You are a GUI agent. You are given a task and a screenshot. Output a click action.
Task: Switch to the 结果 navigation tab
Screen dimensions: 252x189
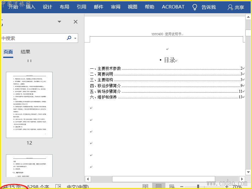point(26,52)
